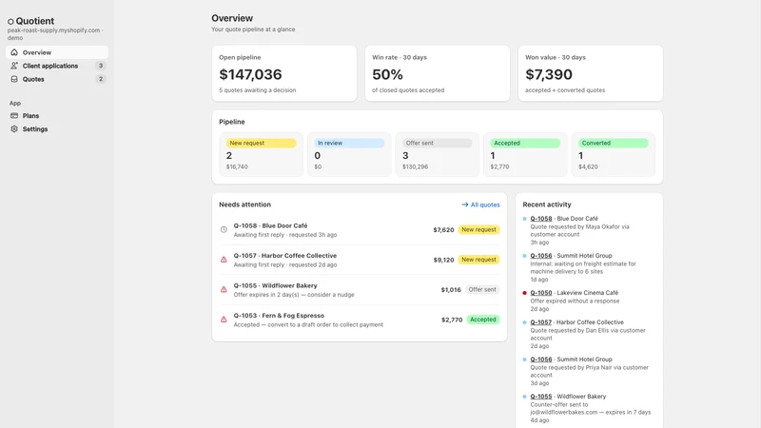
Task: Open Q-1058 link for Blue Door Café activity
Action: [540, 219]
